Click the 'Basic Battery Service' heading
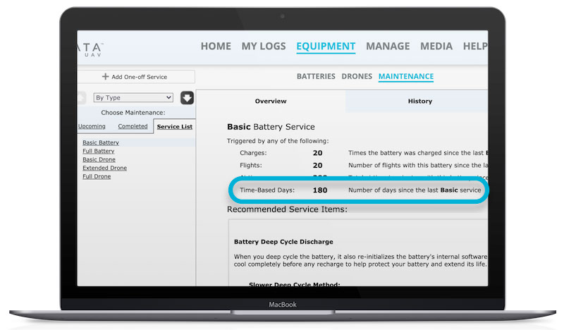 pos(271,127)
